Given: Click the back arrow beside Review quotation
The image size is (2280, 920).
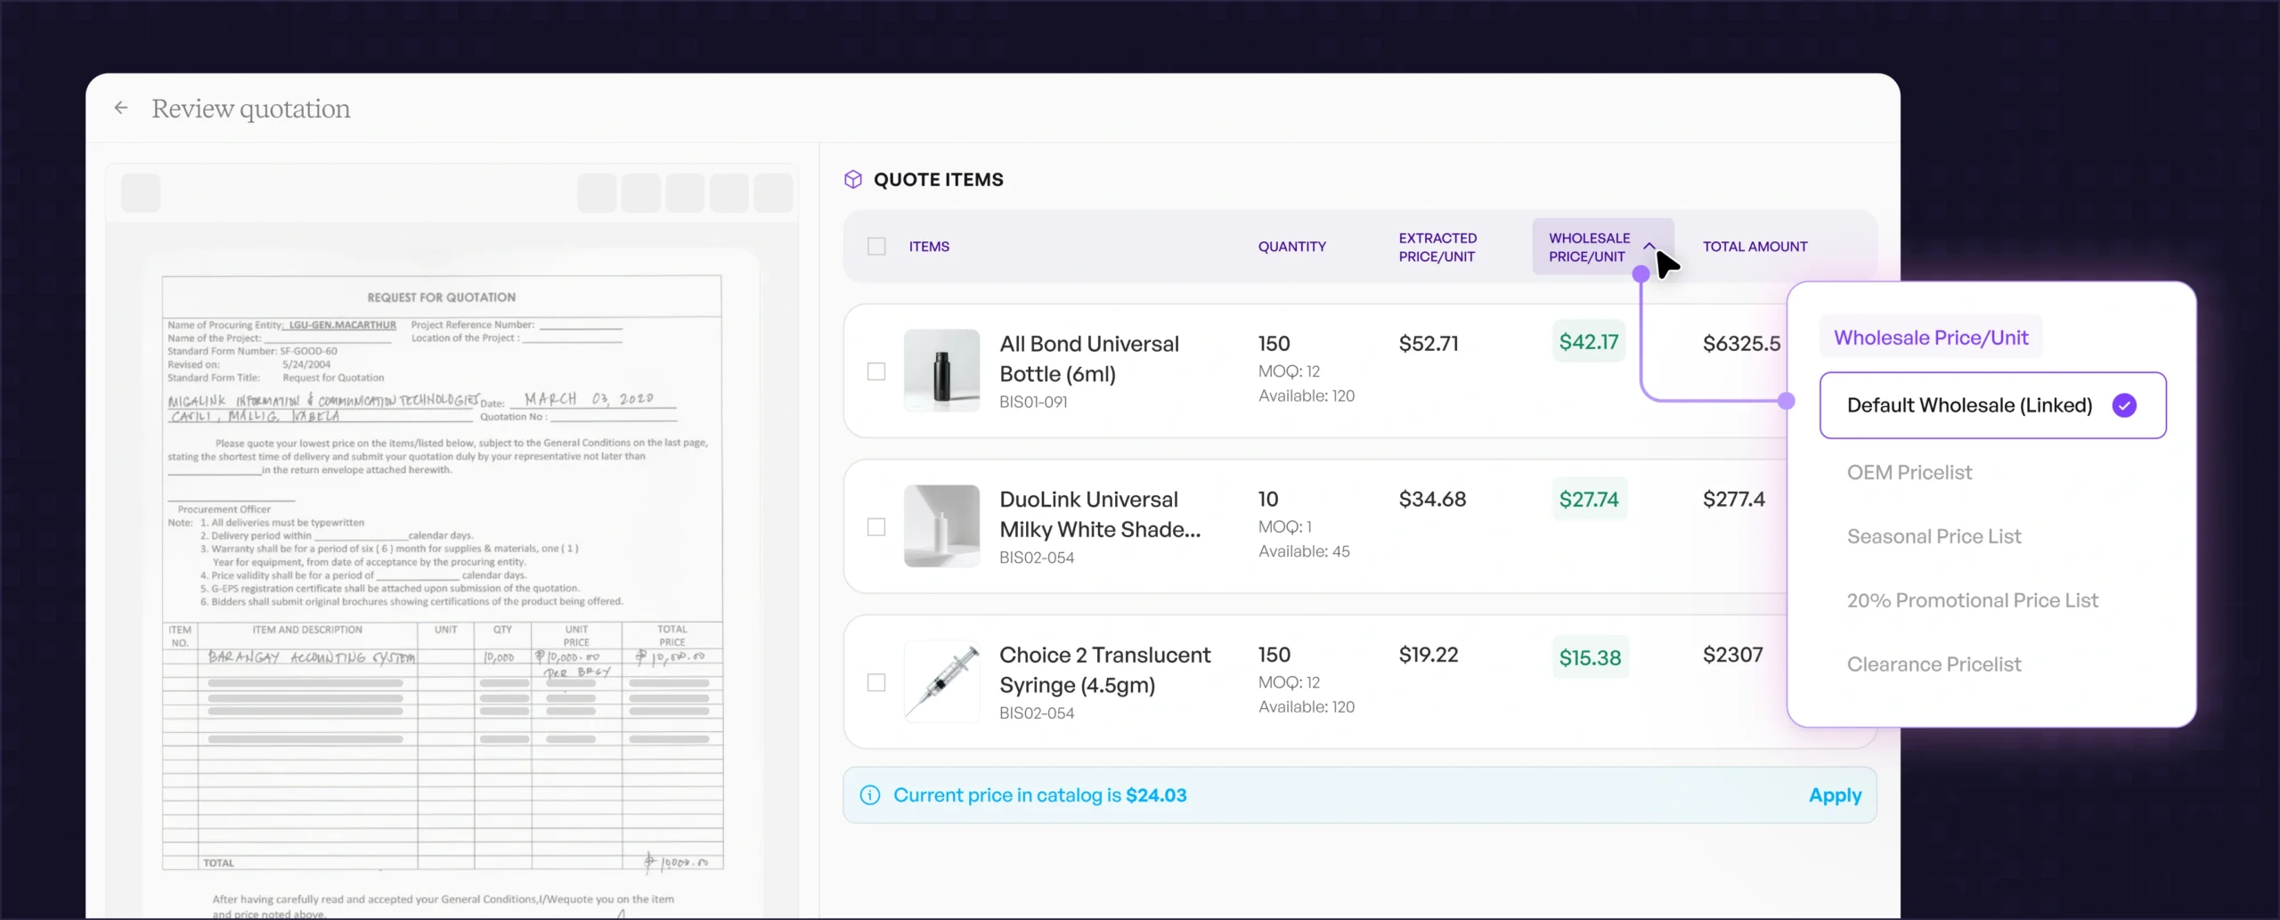Looking at the screenshot, I should (x=121, y=108).
